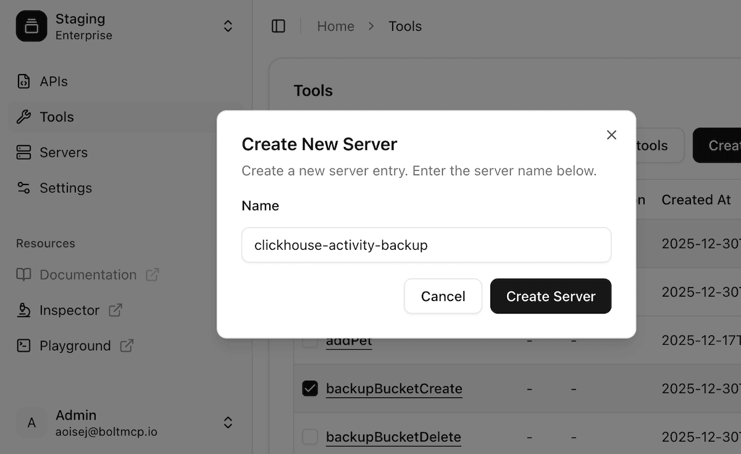
Task: Click the server Name input field
Action: [426, 245]
